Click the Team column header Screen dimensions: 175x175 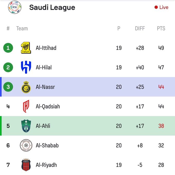click(22, 28)
